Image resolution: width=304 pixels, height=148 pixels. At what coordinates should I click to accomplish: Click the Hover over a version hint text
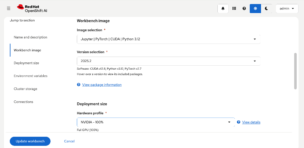point(110,74)
